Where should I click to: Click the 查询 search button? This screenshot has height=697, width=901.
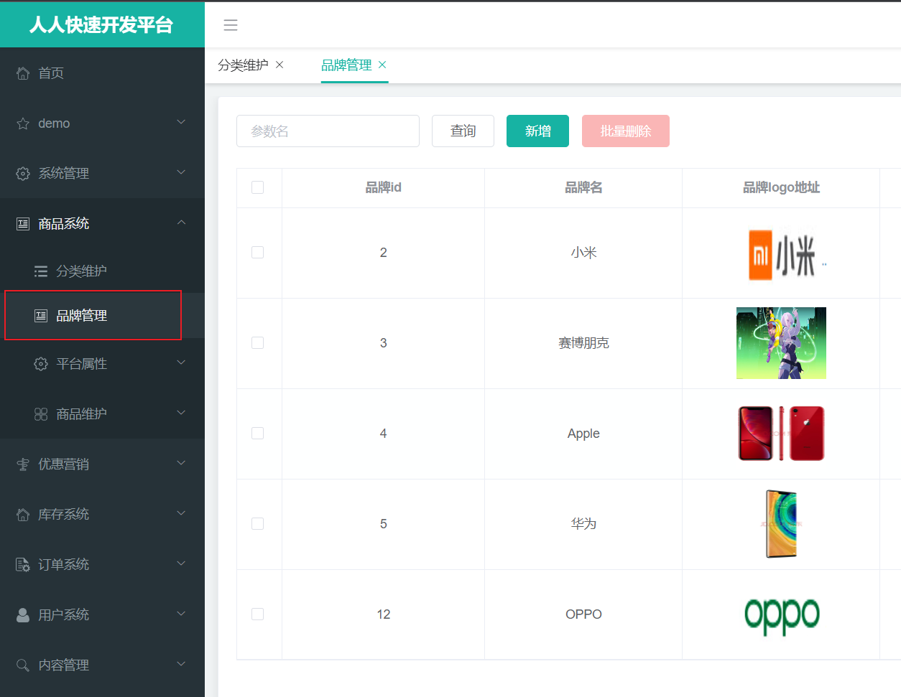point(463,131)
